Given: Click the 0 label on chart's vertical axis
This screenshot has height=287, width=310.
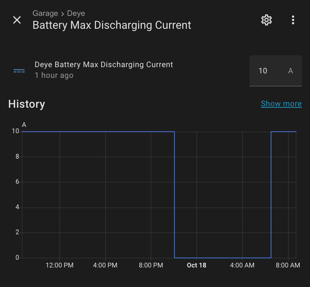Looking at the screenshot, I should click(x=17, y=257).
